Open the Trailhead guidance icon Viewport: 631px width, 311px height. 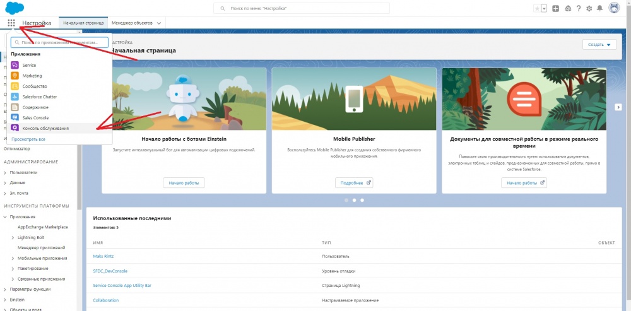coord(568,8)
